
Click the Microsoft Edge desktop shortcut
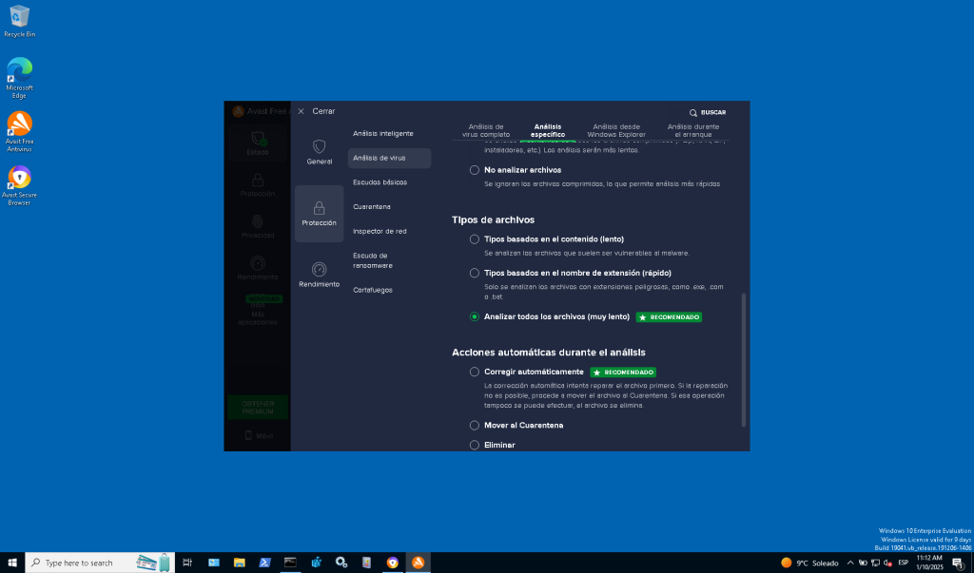pos(19,78)
